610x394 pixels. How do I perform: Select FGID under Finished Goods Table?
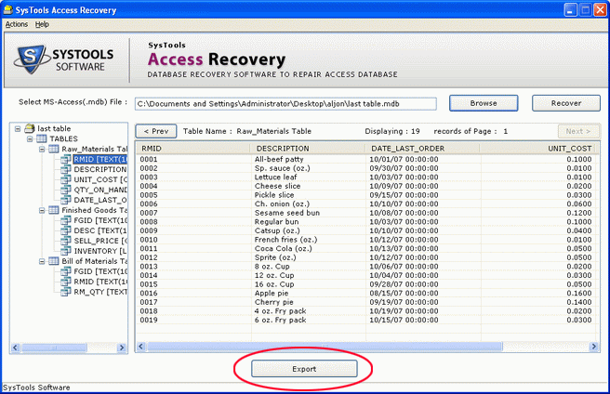(100, 220)
